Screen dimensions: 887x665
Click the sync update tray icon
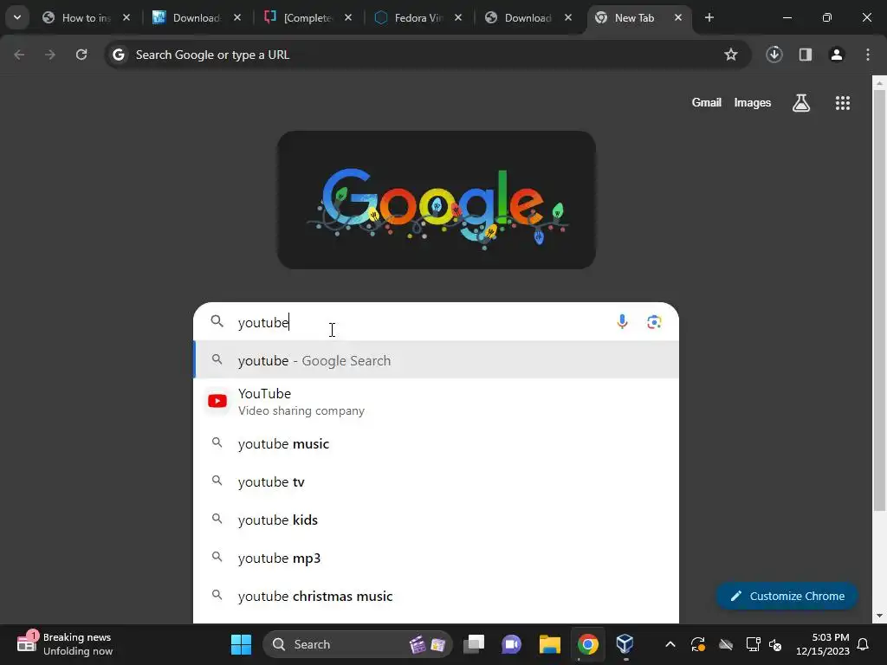(x=698, y=644)
